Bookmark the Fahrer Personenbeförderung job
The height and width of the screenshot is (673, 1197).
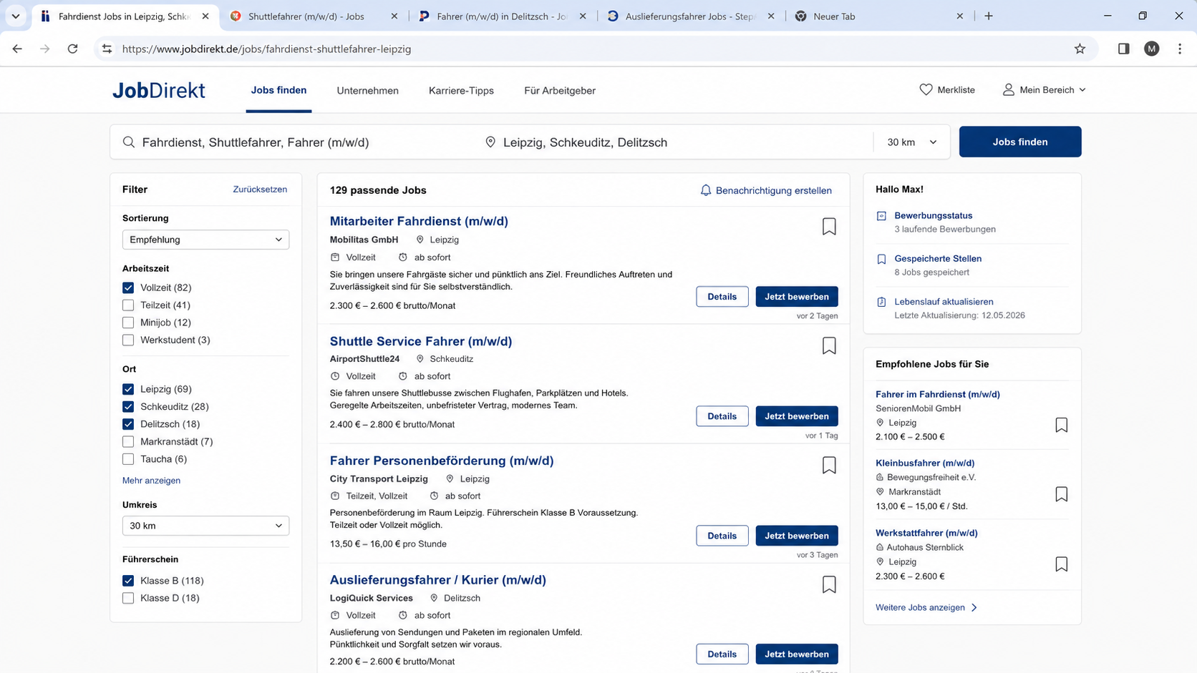pos(829,466)
